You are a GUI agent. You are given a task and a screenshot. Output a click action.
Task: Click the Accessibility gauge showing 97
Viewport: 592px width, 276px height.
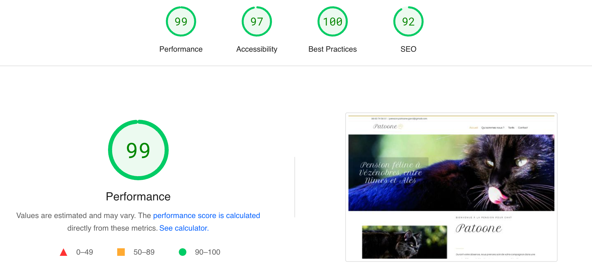(257, 21)
